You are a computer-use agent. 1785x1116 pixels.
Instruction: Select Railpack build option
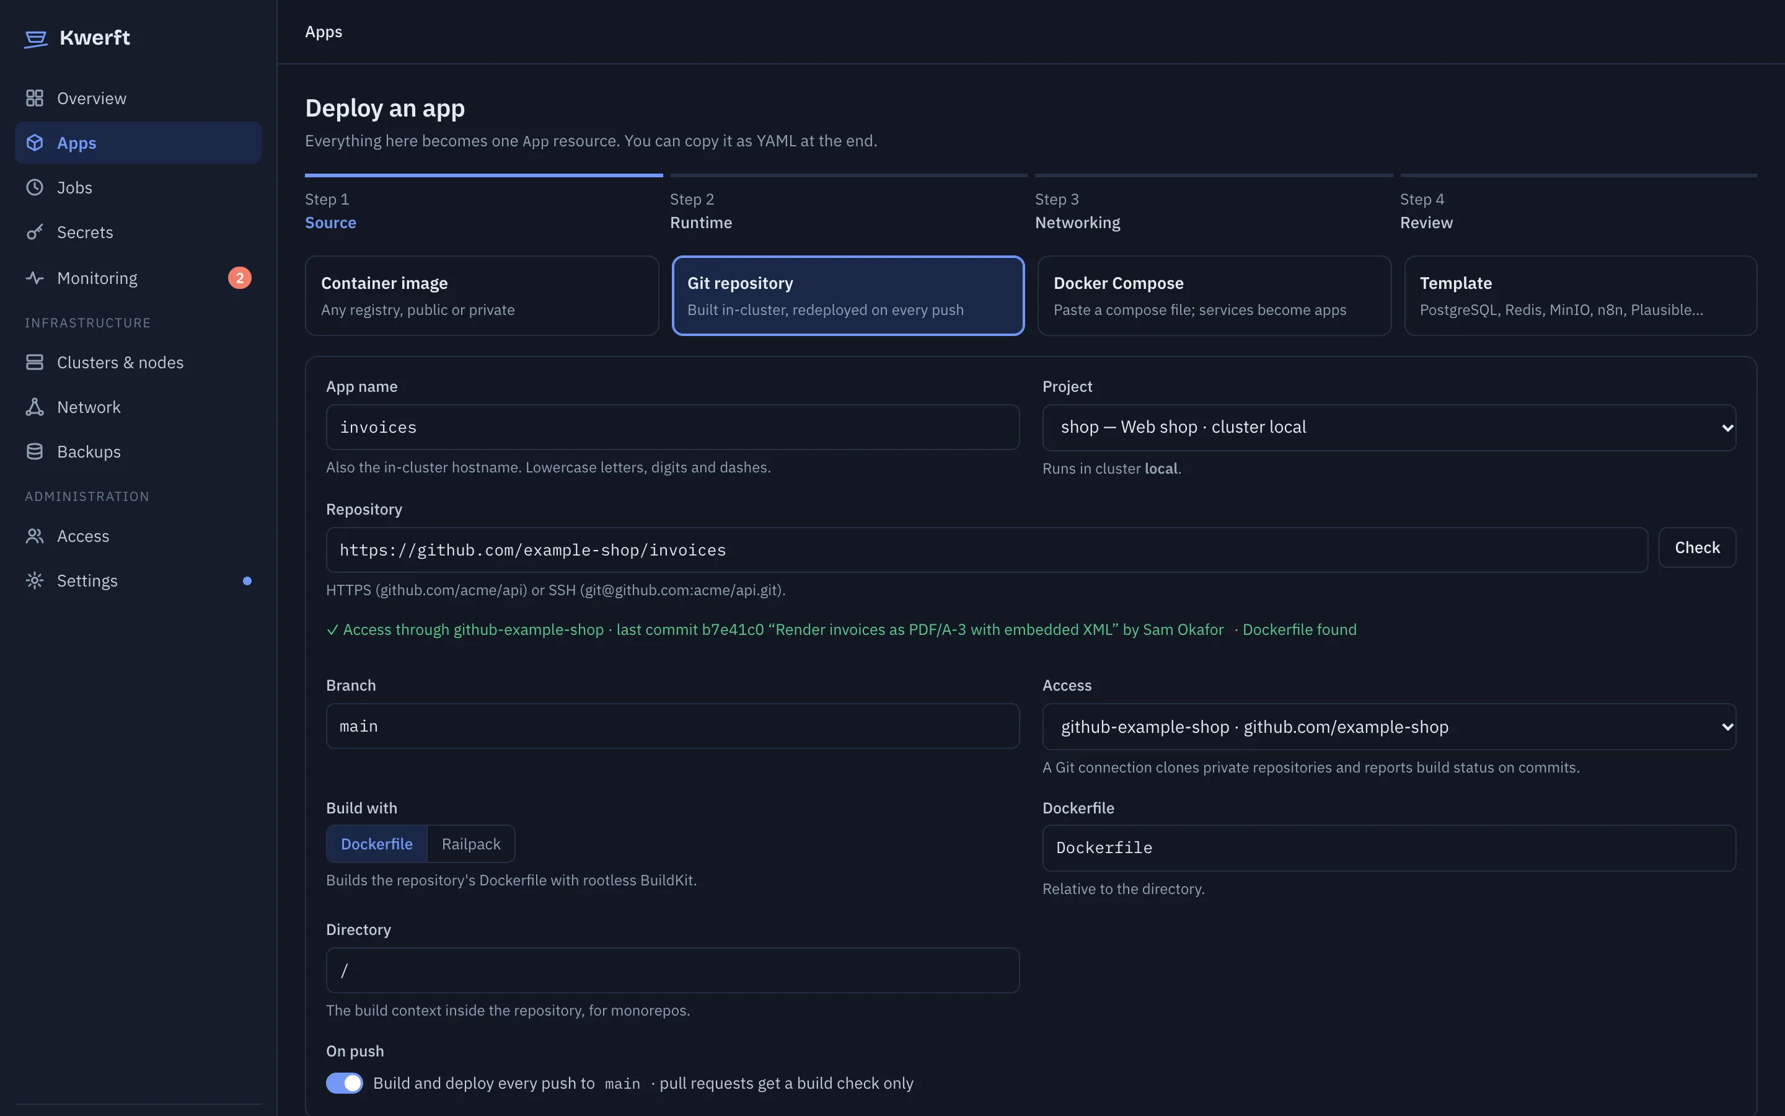click(470, 844)
